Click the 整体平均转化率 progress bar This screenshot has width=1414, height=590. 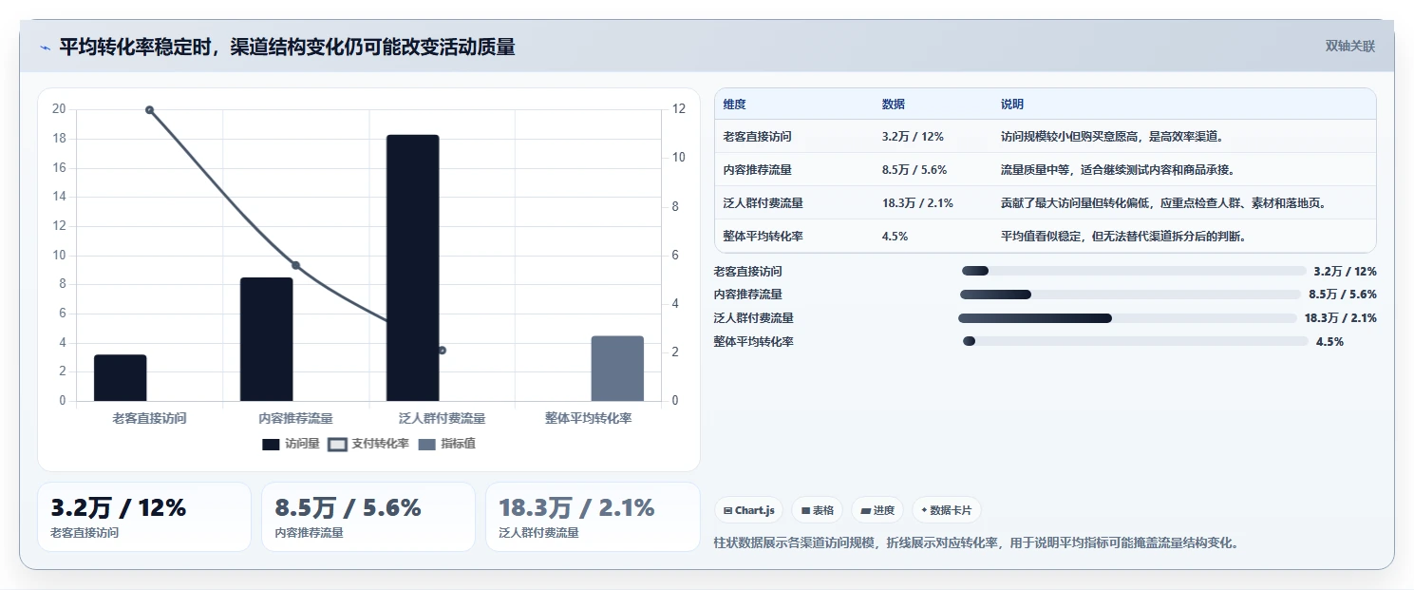(1136, 341)
